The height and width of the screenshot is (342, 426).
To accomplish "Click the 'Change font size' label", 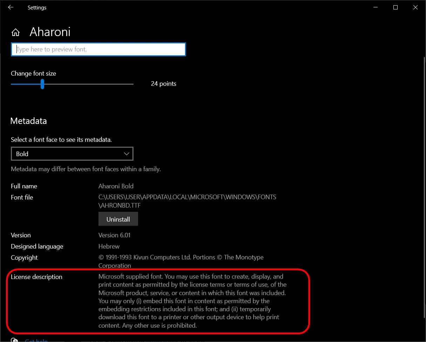I will tap(33, 74).
